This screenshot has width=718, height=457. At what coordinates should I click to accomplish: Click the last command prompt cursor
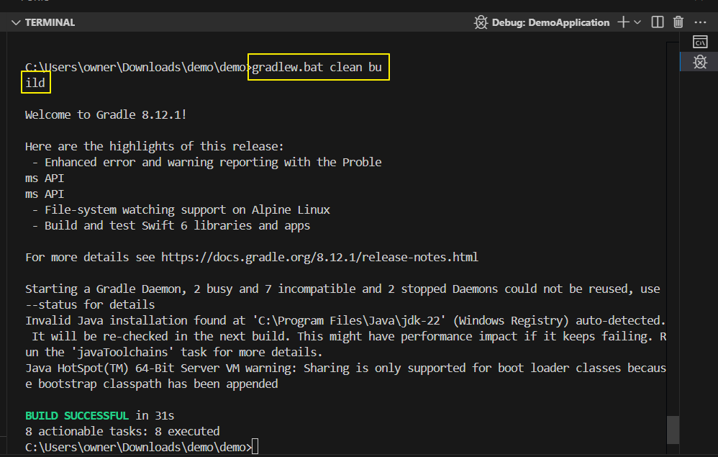pyautogui.click(x=255, y=446)
